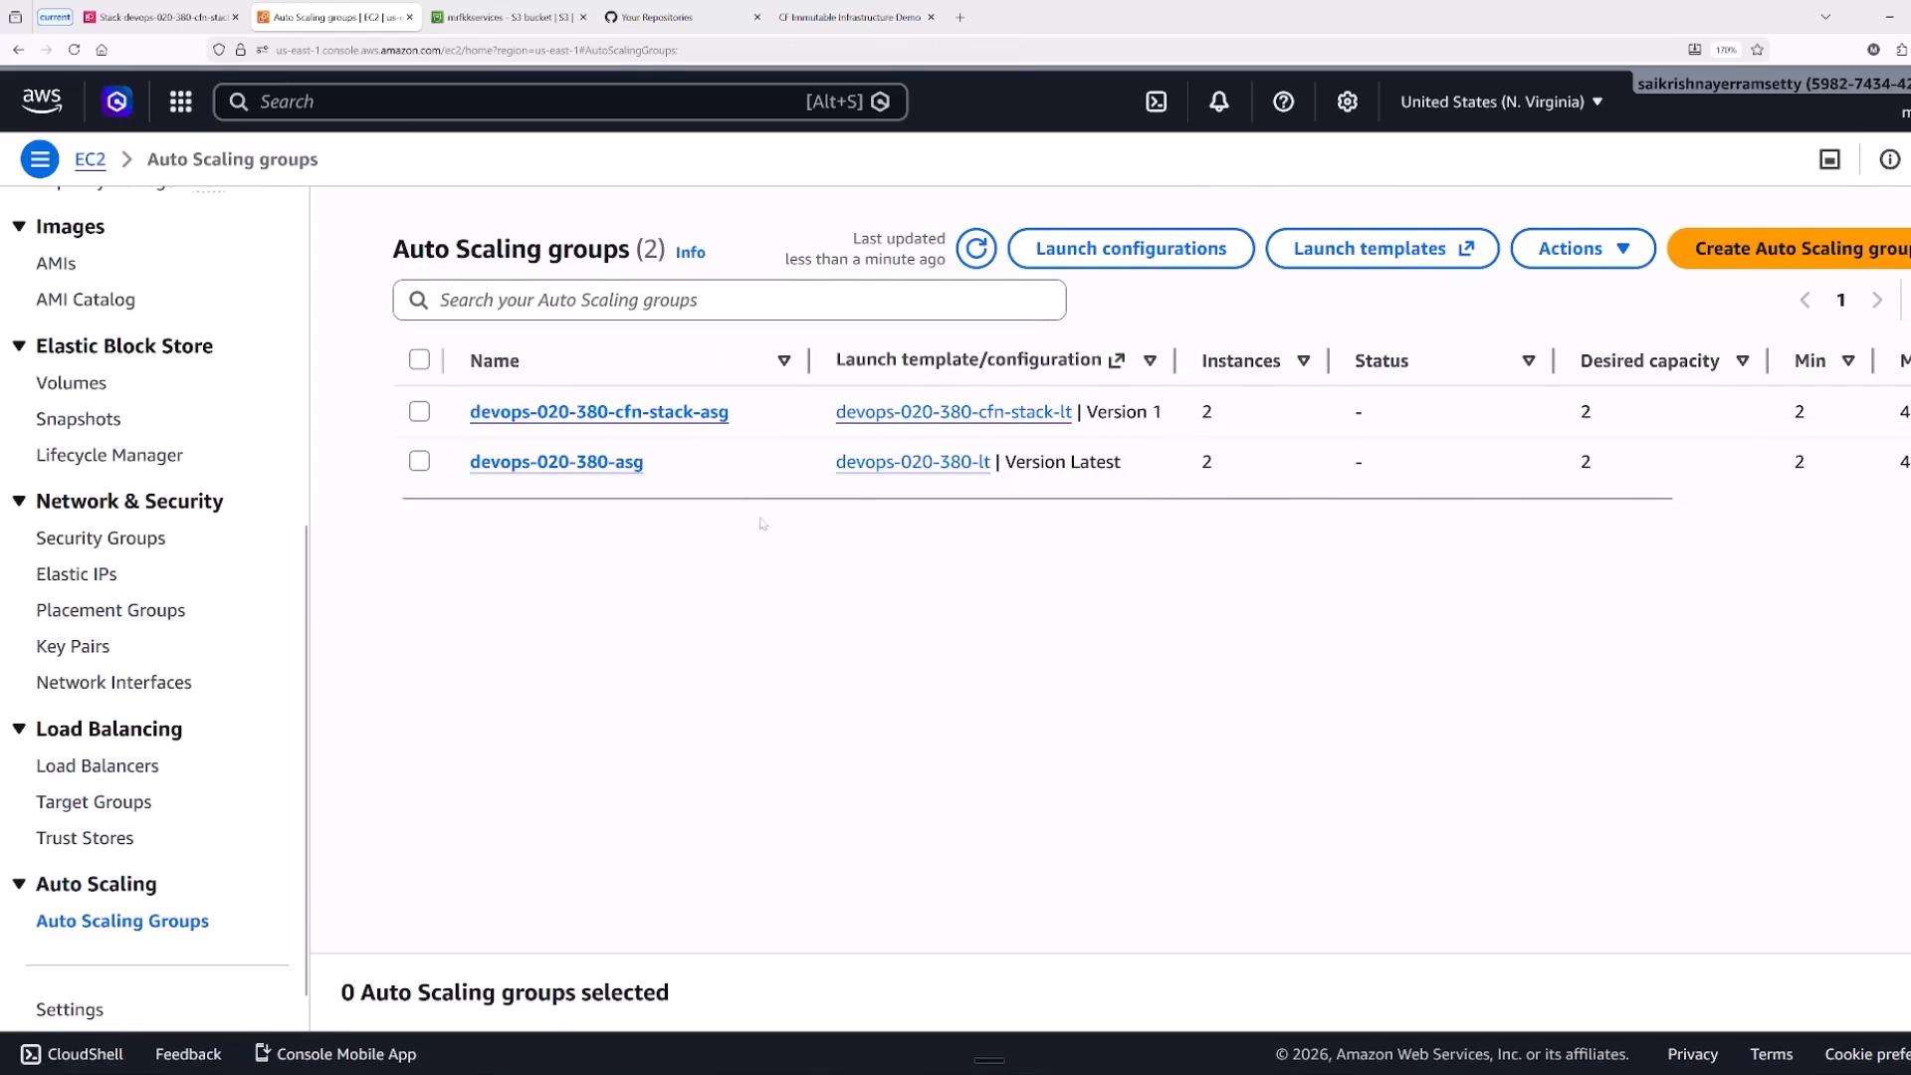Collapse the Load Balancing section
This screenshot has width=1911, height=1075.
click(19, 729)
